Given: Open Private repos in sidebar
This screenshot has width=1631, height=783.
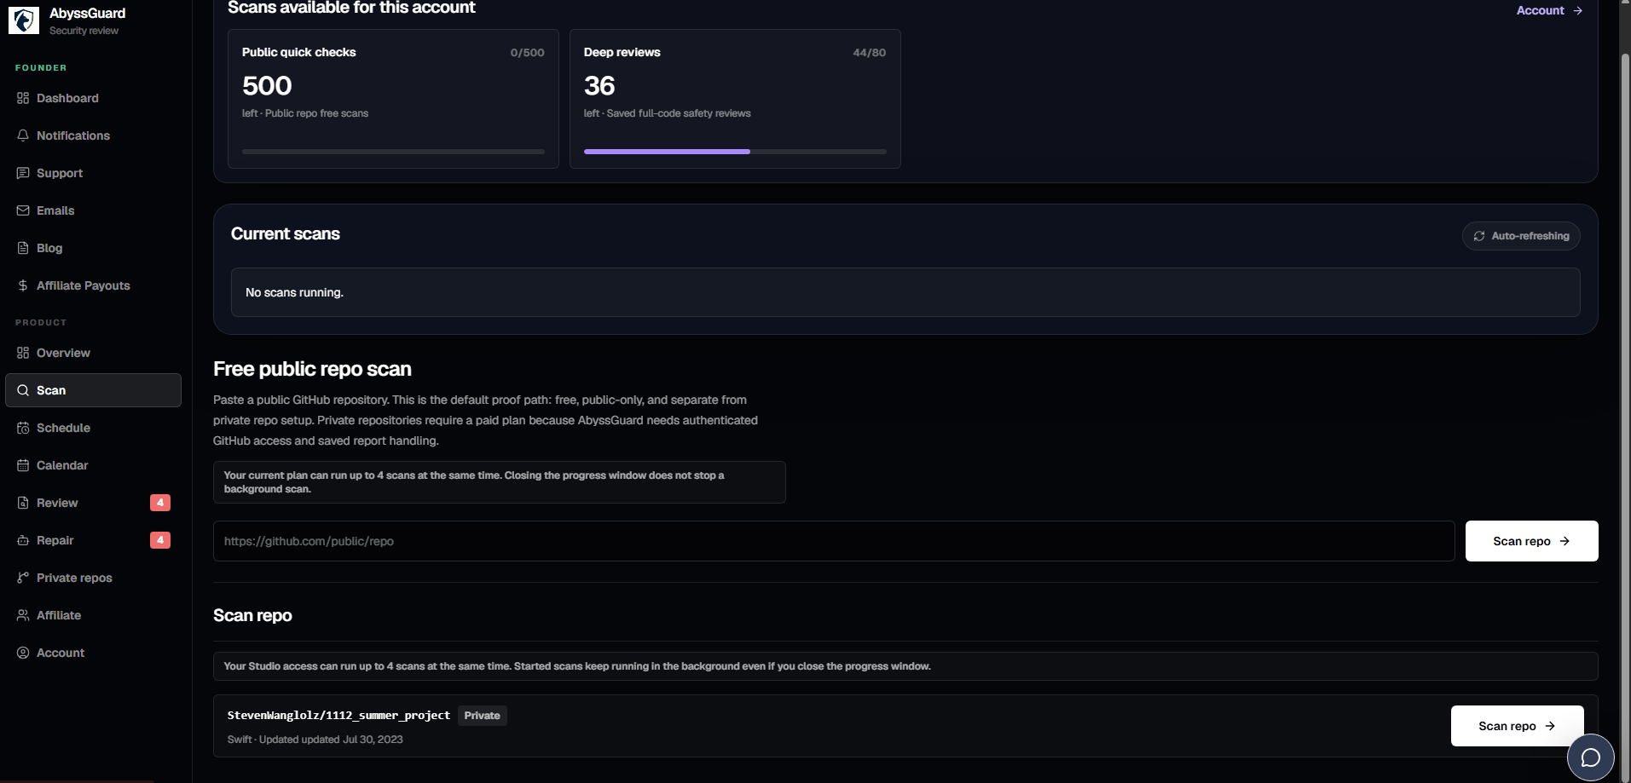Looking at the screenshot, I should 93,578.
